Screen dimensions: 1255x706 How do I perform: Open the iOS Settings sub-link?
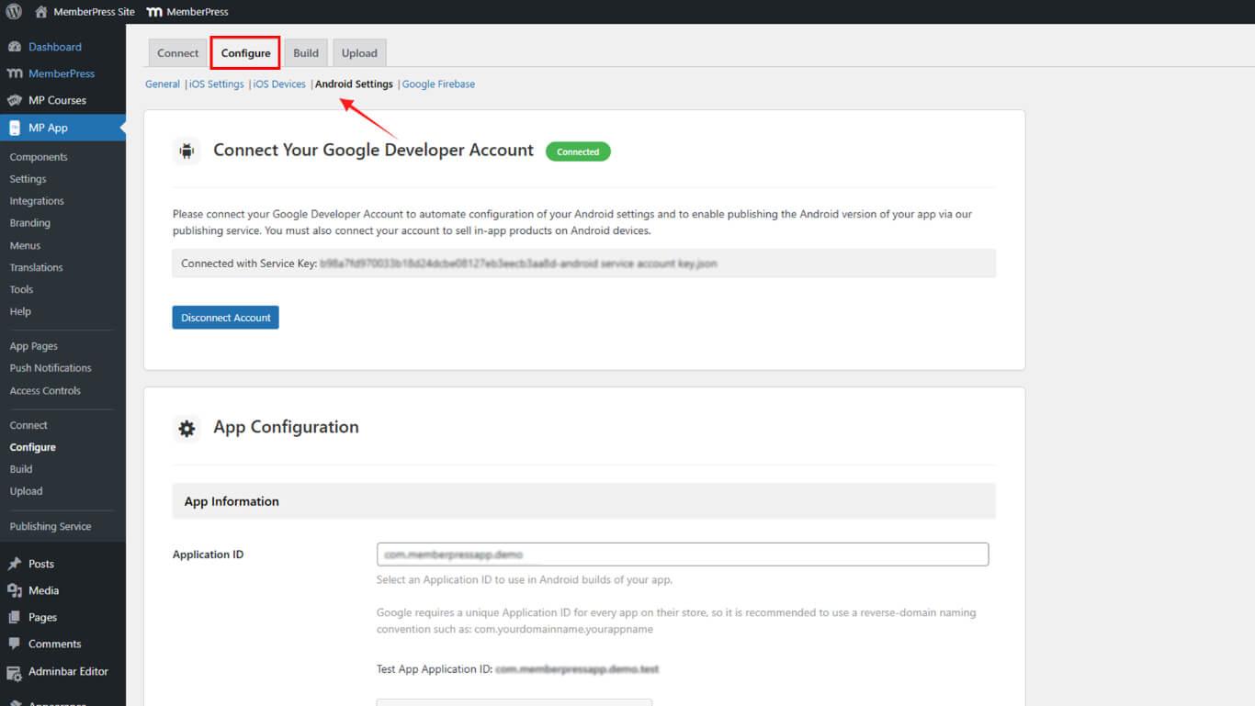coord(217,84)
